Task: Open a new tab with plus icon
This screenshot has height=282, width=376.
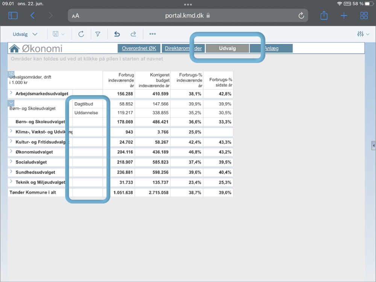Action: 344,15
